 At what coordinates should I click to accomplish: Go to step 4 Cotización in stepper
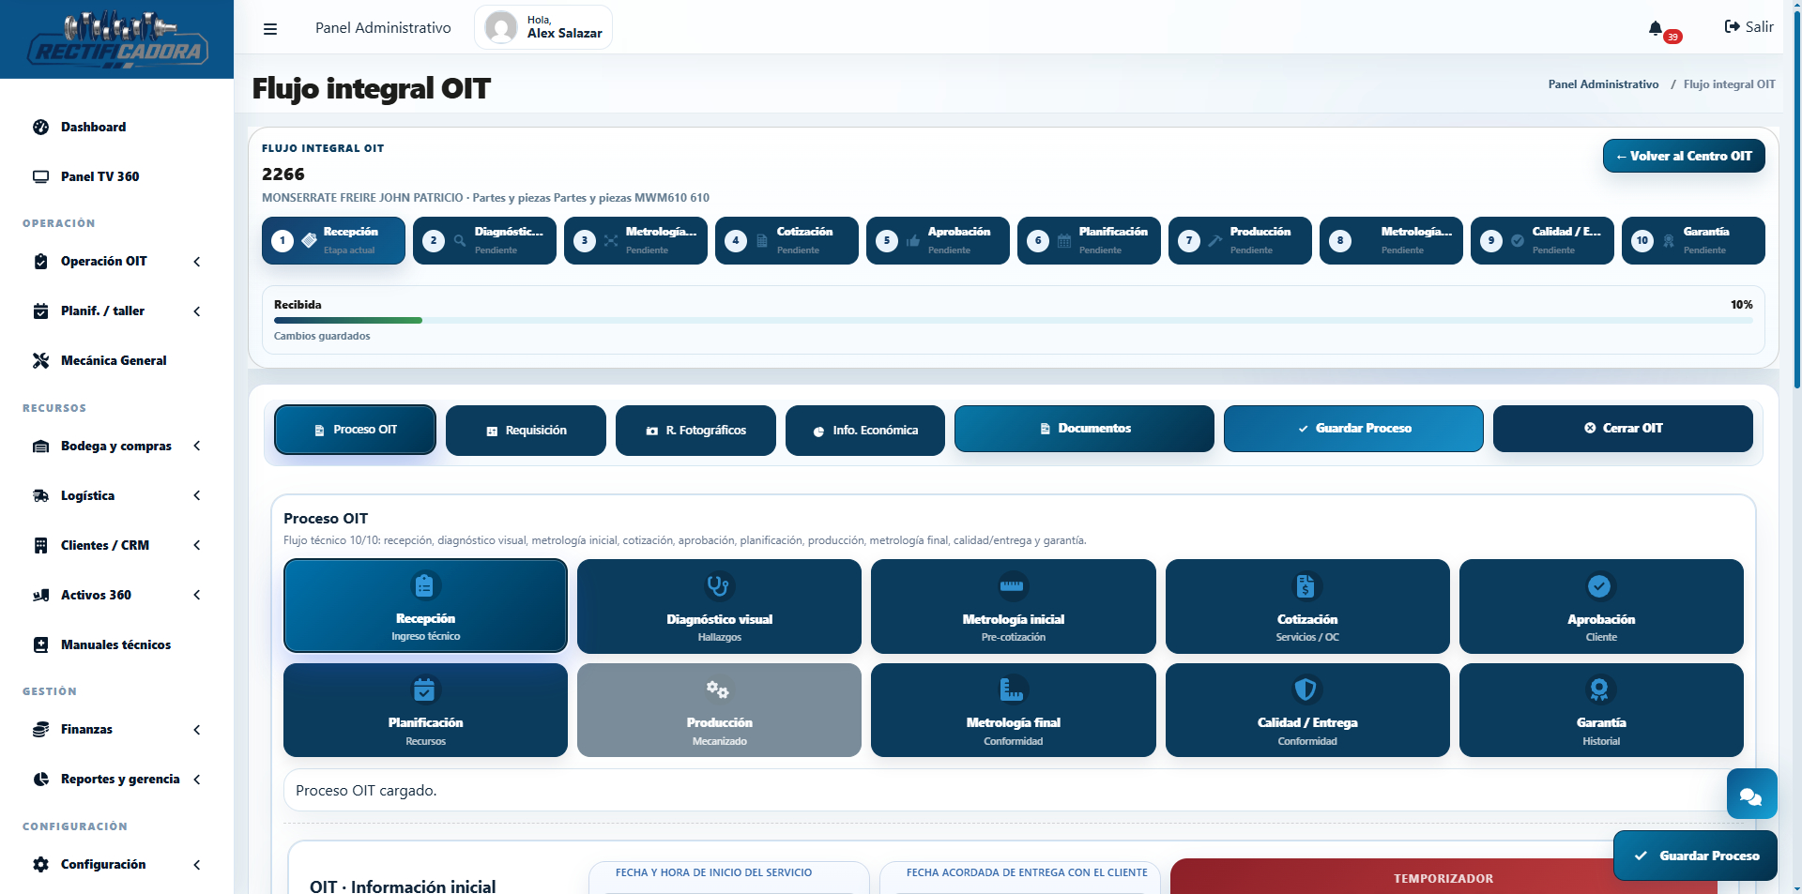[786, 240]
